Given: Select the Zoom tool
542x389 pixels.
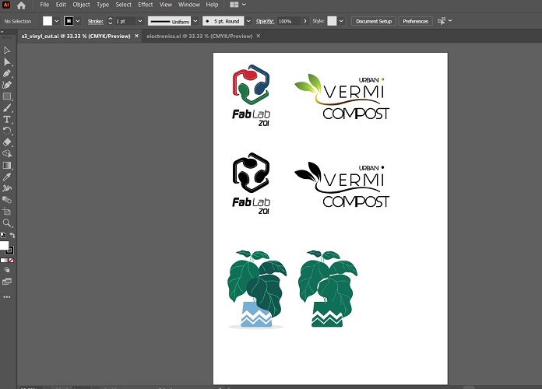Looking at the screenshot, I should 6,223.
